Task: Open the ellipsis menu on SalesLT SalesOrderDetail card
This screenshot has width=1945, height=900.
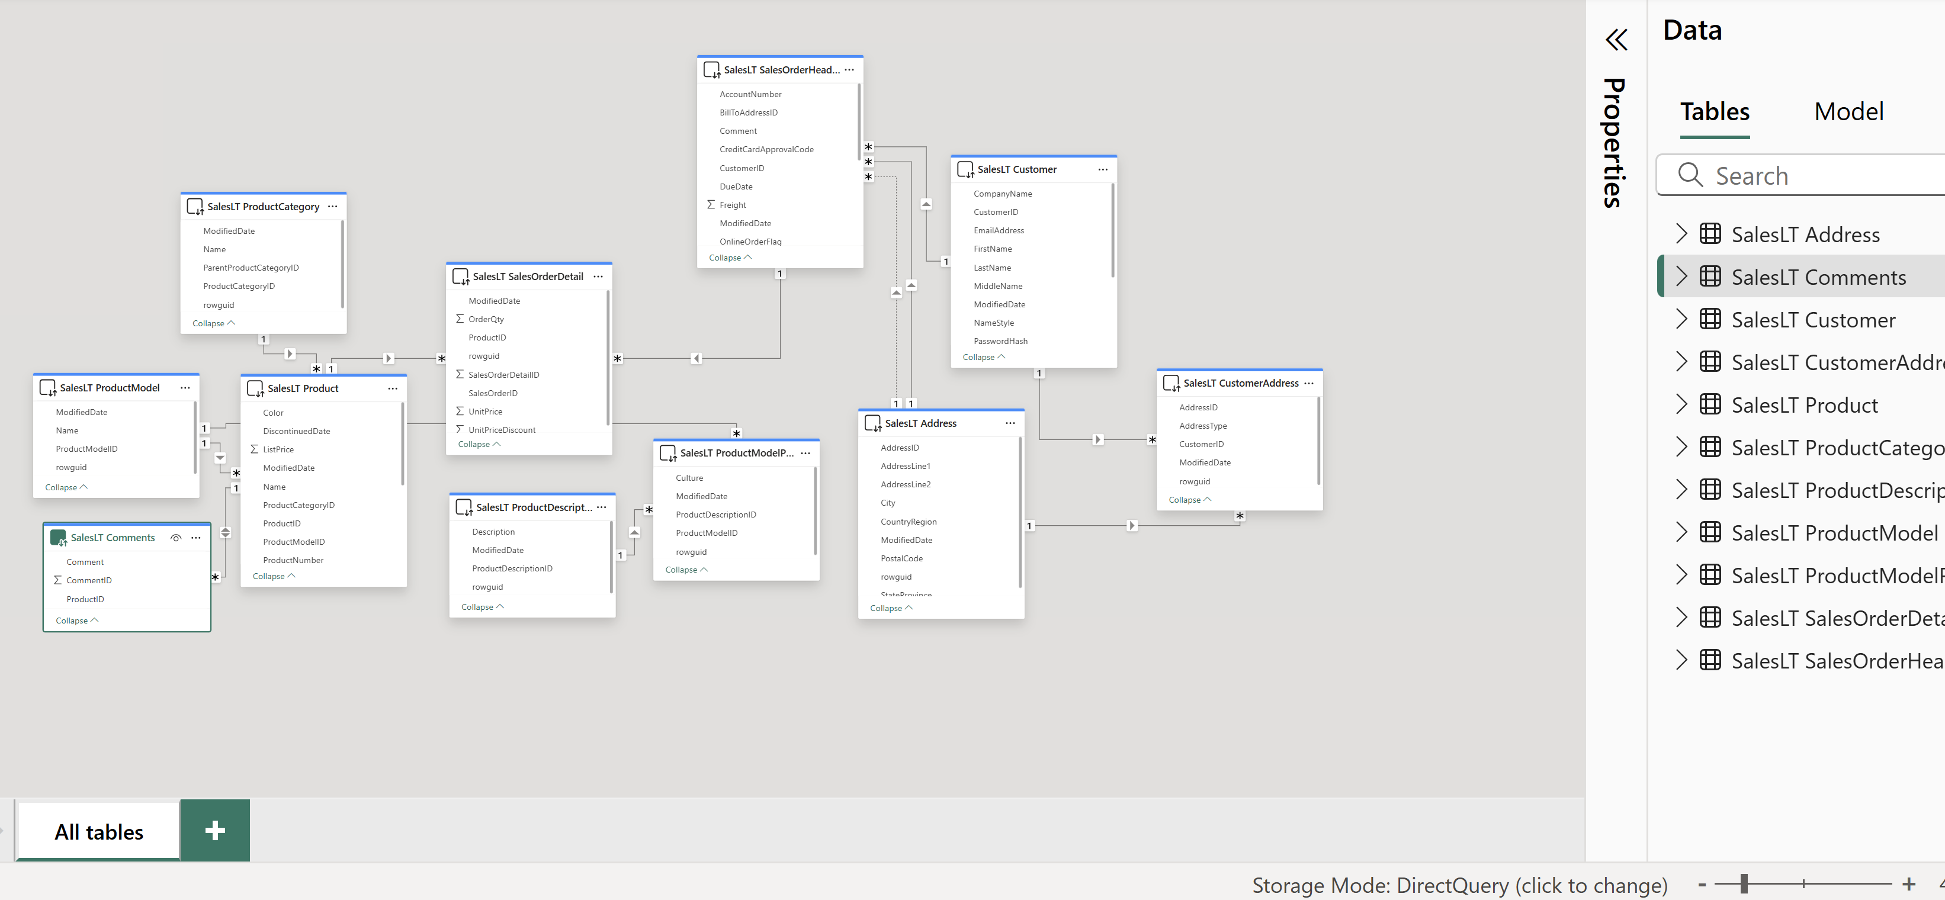Action: coord(597,277)
